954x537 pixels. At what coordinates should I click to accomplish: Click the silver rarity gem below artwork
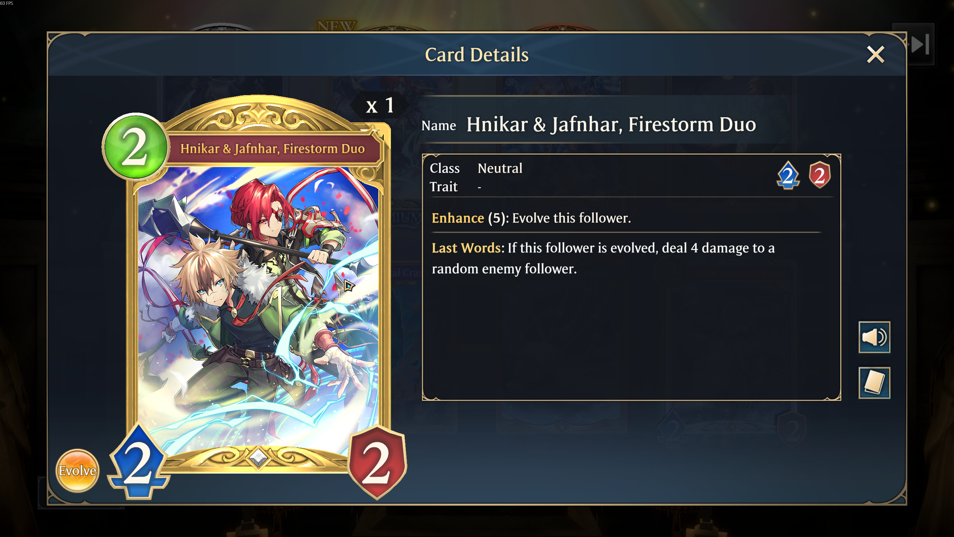(258, 457)
